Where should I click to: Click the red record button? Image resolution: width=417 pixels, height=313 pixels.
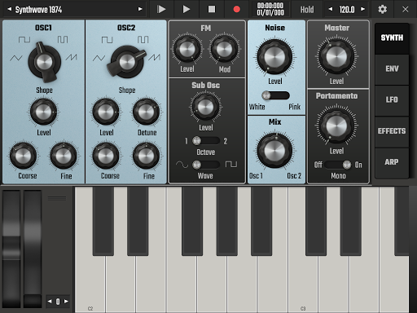[236, 9]
